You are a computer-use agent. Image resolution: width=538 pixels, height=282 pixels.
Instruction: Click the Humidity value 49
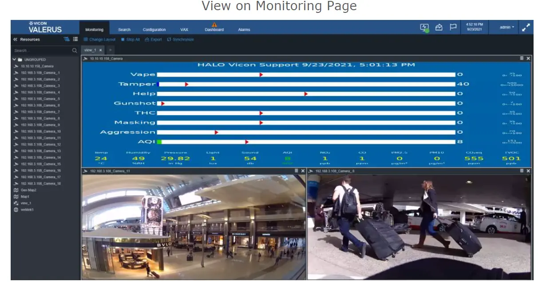tap(139, 158)
